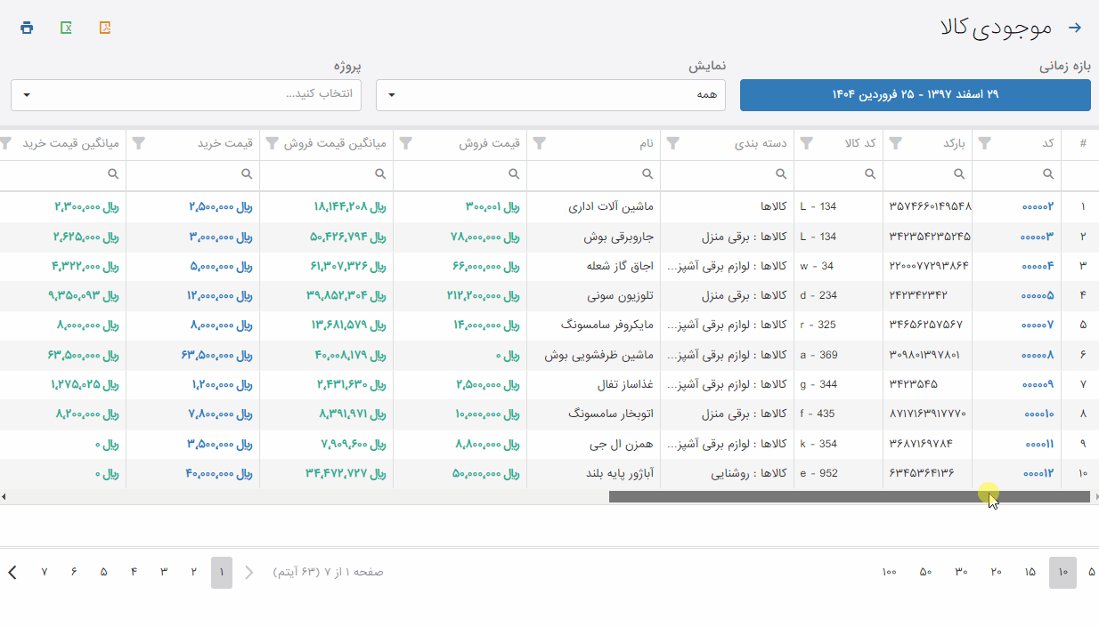Viewport: 1099px width, 627px height.
Task: Go back using the arrow beside موجودی کالا
Action: (x=1075, y=28)
